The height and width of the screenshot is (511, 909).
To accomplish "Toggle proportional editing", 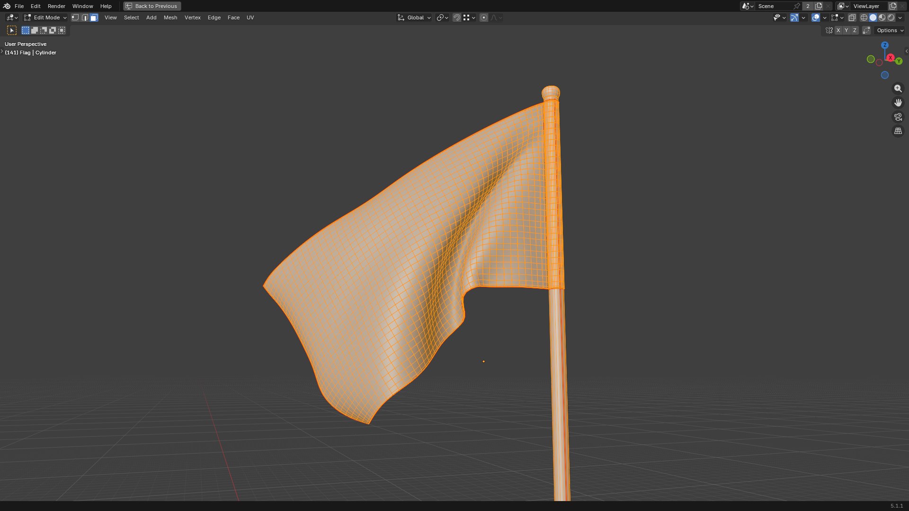I will click(483, 18).
